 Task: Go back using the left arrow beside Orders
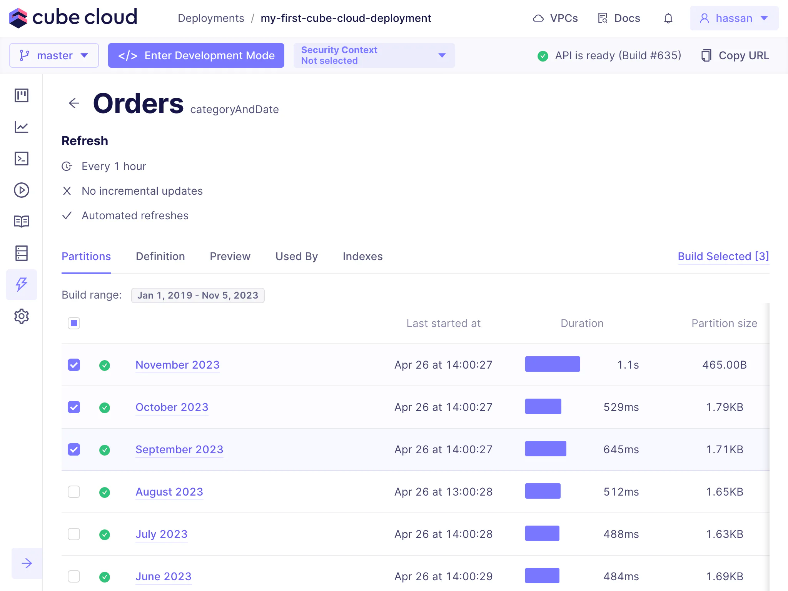tap(74, 103)
